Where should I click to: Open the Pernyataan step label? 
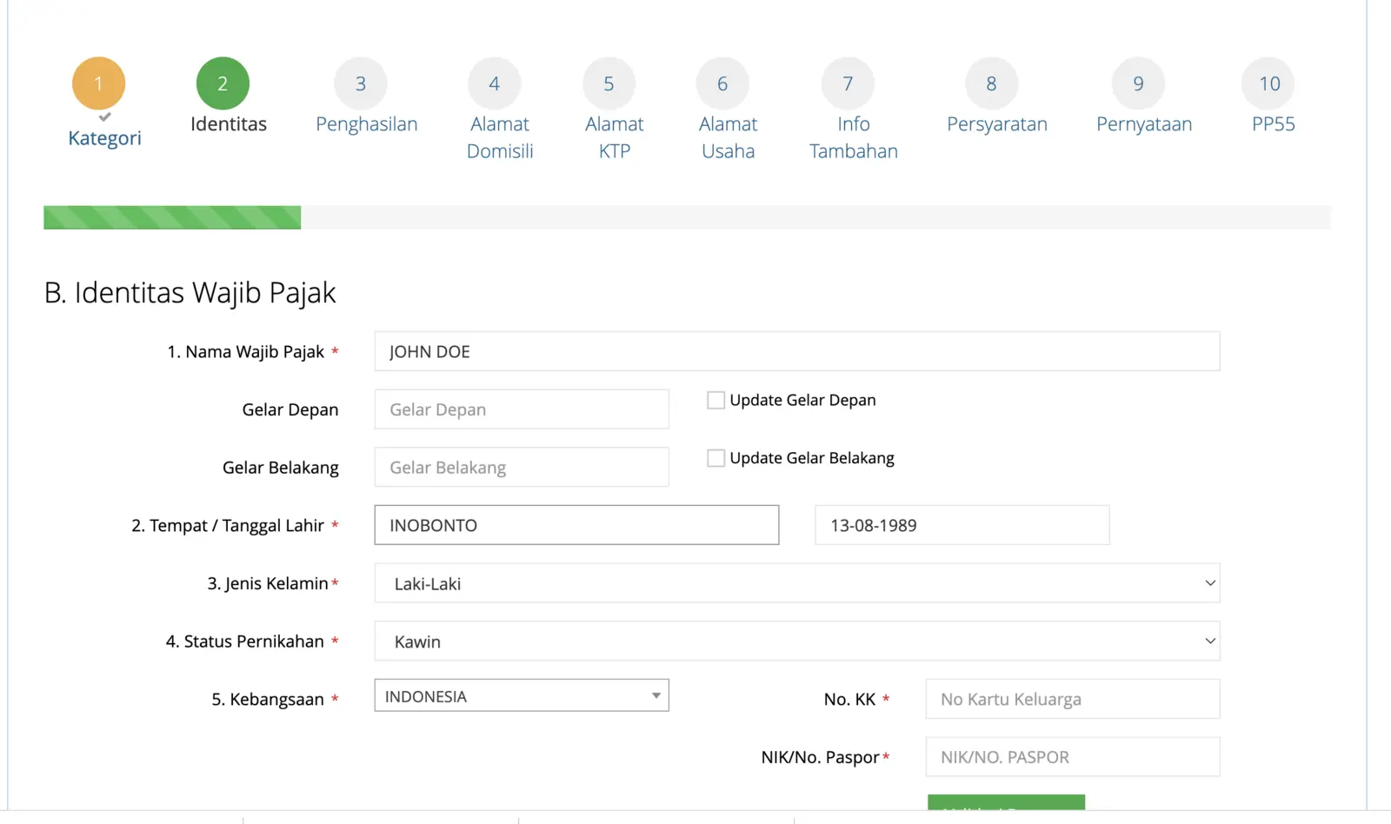coord(1144,124)
